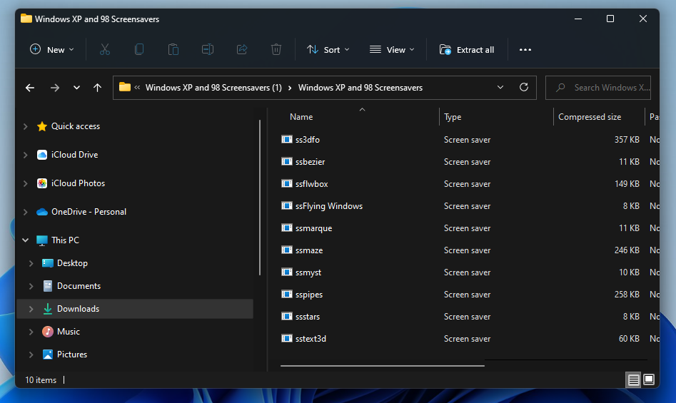Go up one folder level
Screen dimensions: 676x403
[x=98, y=88]
